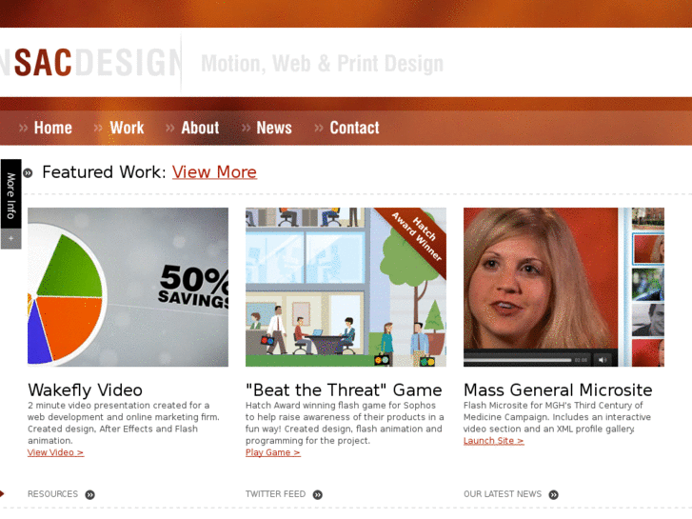Click the Resources section heading
The image size is (692, 519).
click(x=52, y=494)
